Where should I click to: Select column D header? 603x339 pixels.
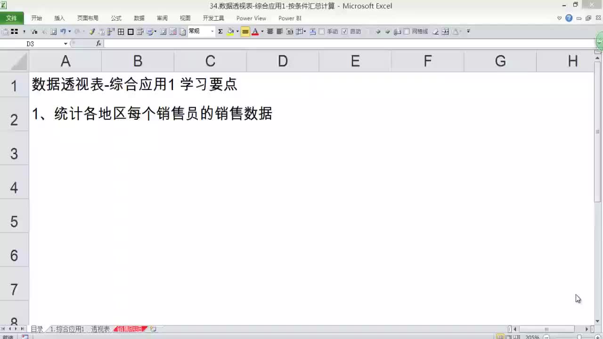[x=283, y=61]
